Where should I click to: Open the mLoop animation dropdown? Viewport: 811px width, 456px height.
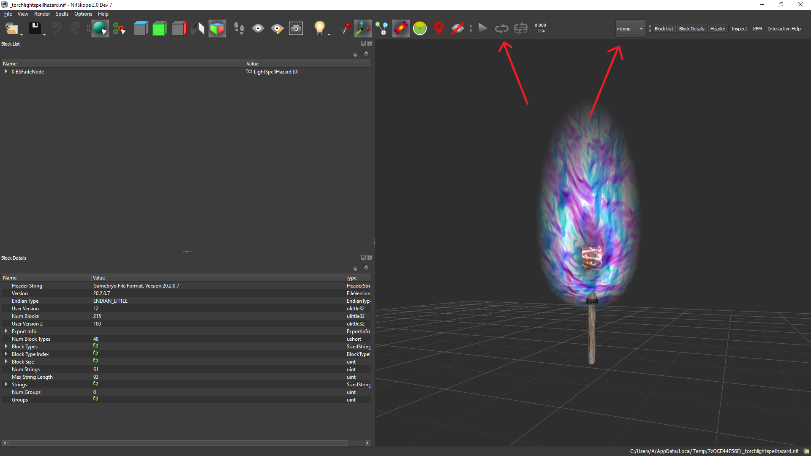630,29
